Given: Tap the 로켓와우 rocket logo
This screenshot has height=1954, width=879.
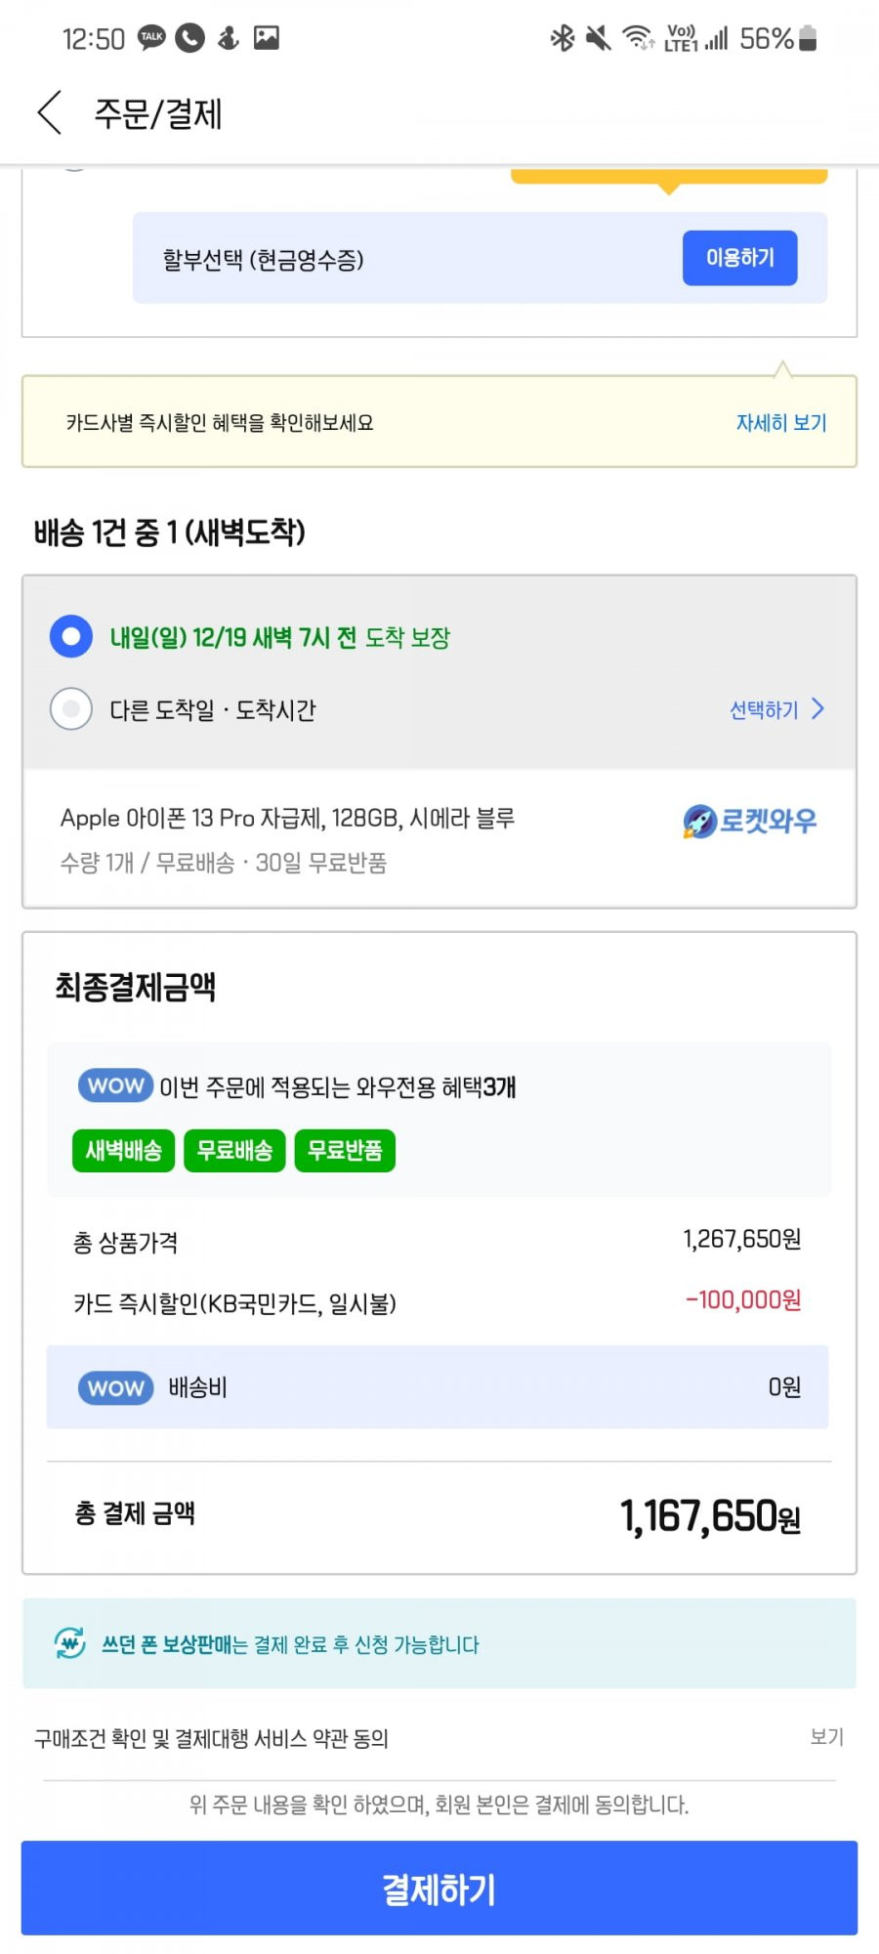Looking at the screenshot, I should pos(749,822).
